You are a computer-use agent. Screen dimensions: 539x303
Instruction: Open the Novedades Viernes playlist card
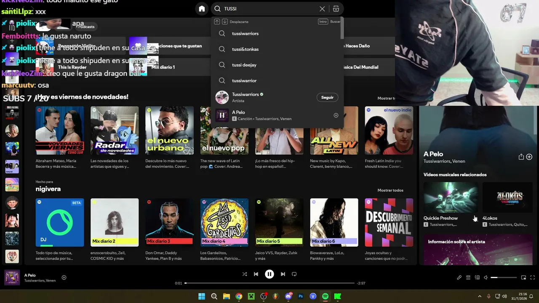(60, 138)
